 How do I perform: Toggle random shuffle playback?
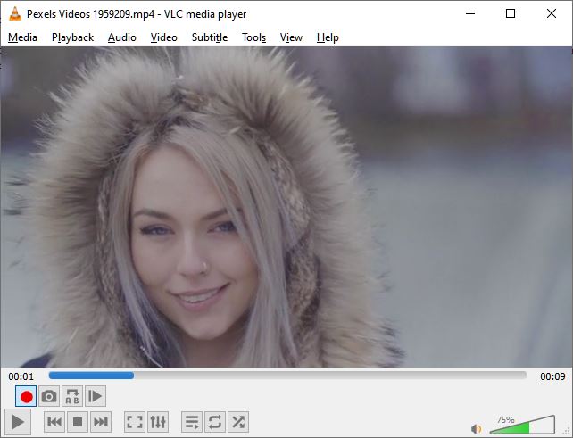click(x=238, y=422)
